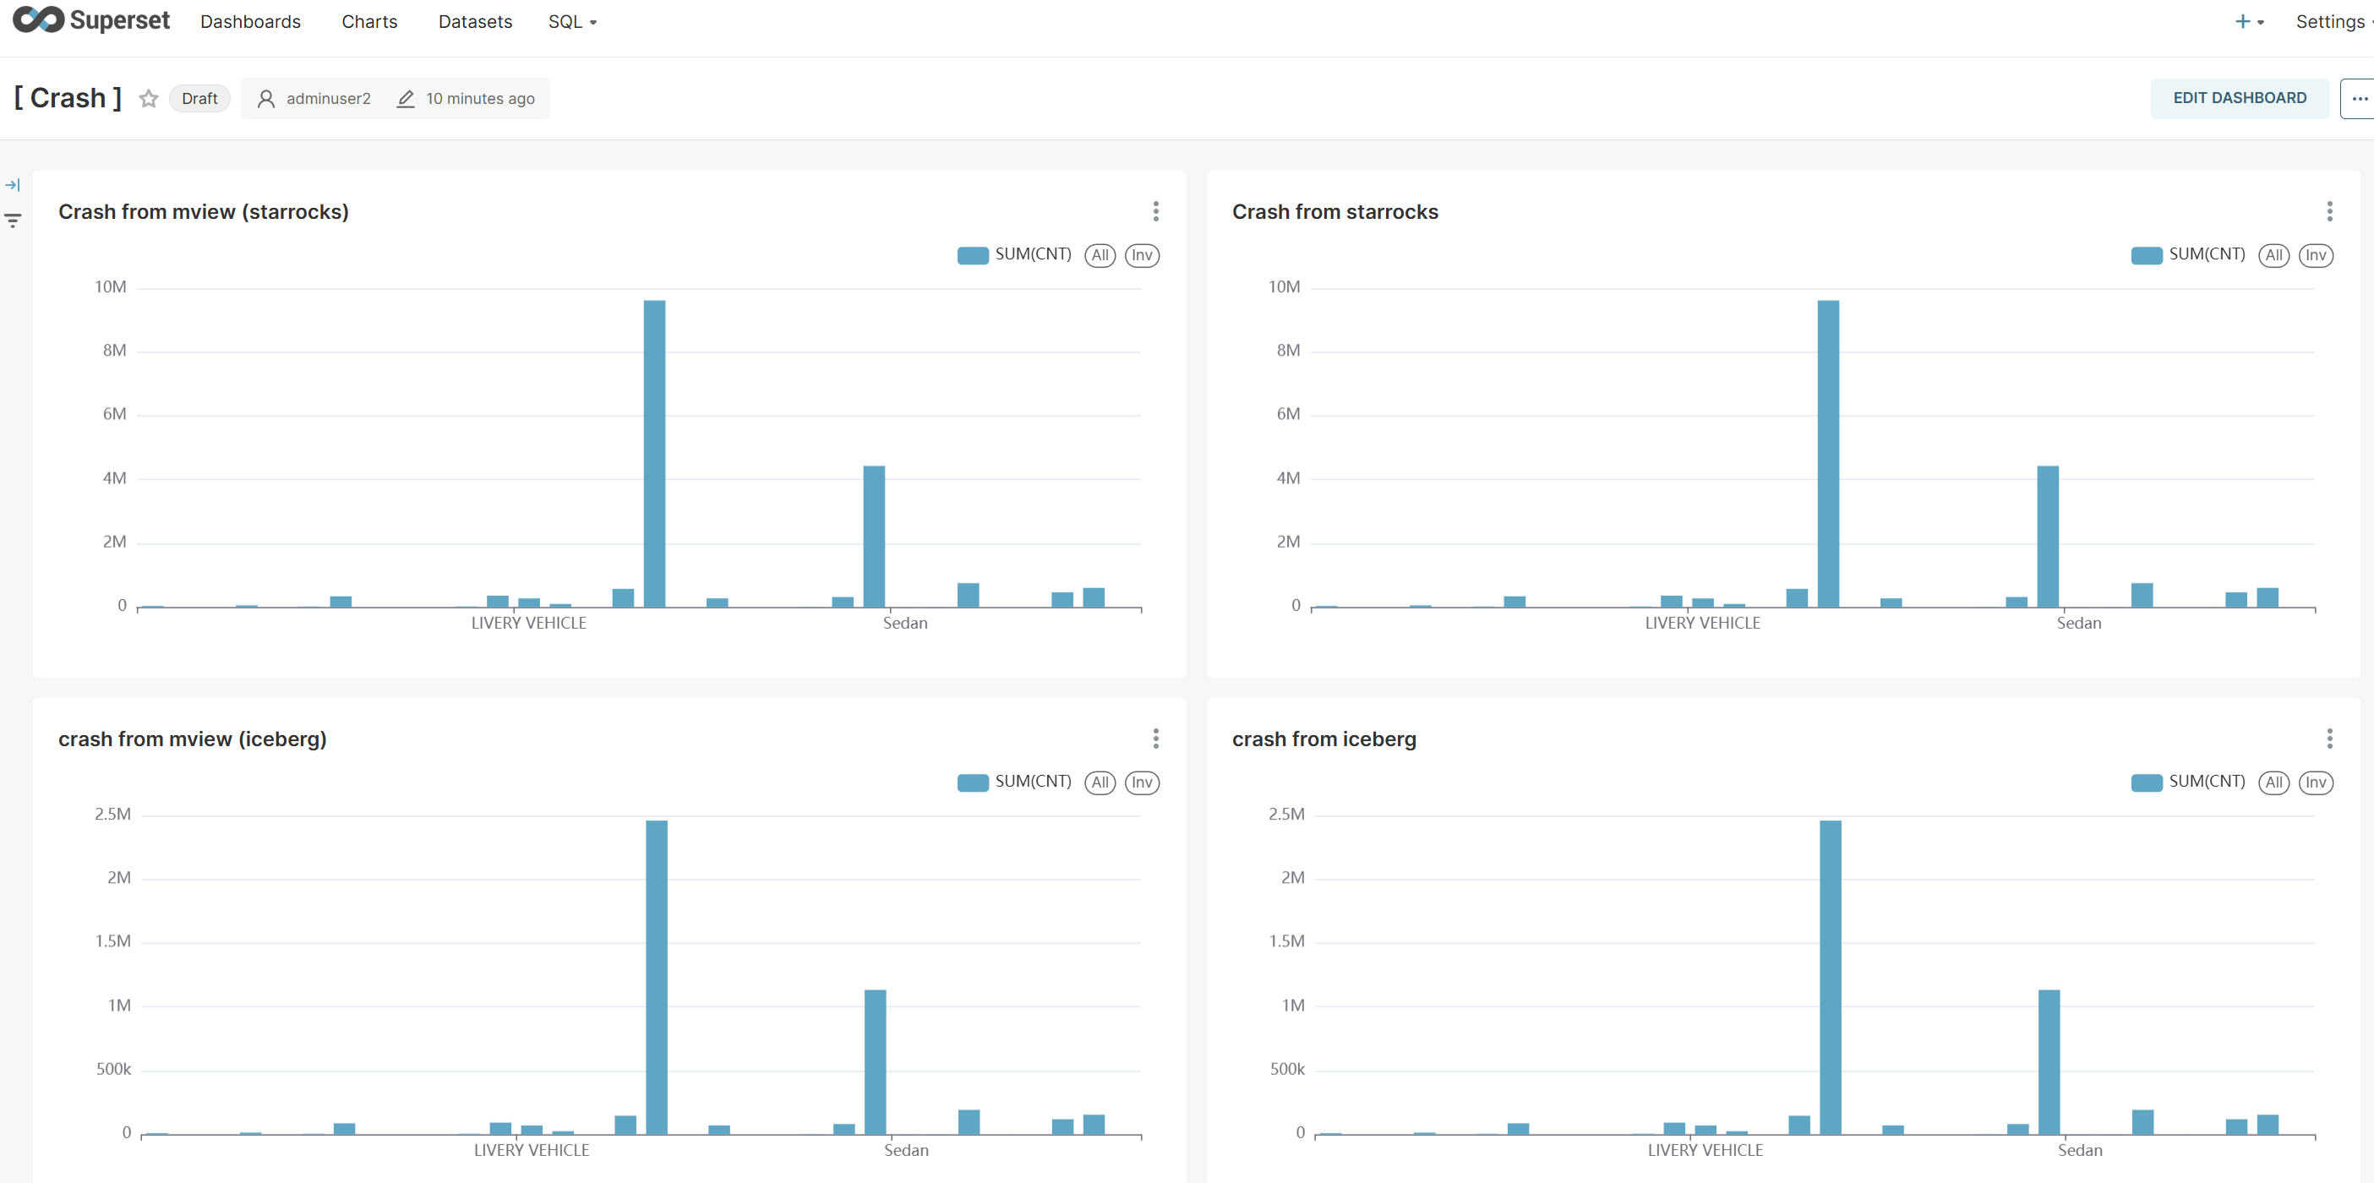Favorite the Crash dashboard with star icon
Viewport: 2374px width, 1183px height.
149,99
